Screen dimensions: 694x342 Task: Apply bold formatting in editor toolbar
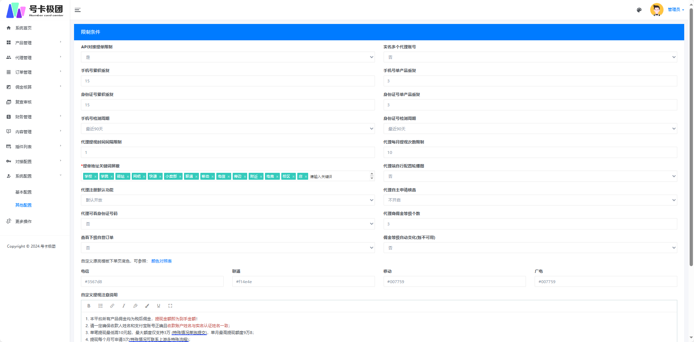point(89,306)
